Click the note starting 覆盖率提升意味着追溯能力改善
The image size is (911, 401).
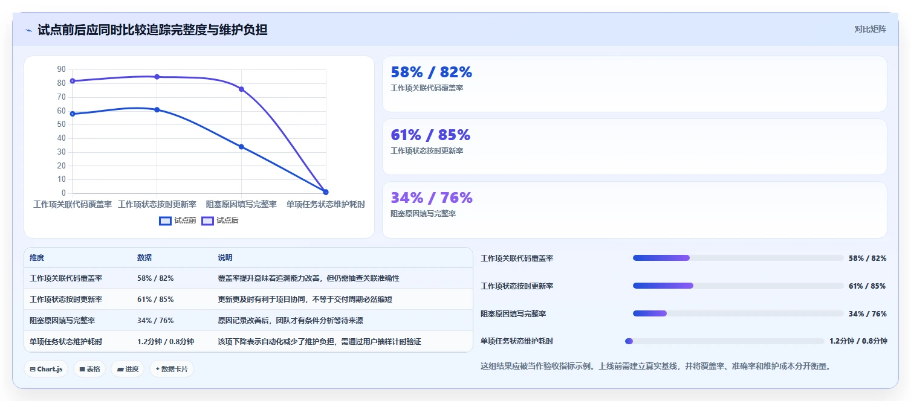click(x=308, y=278)
